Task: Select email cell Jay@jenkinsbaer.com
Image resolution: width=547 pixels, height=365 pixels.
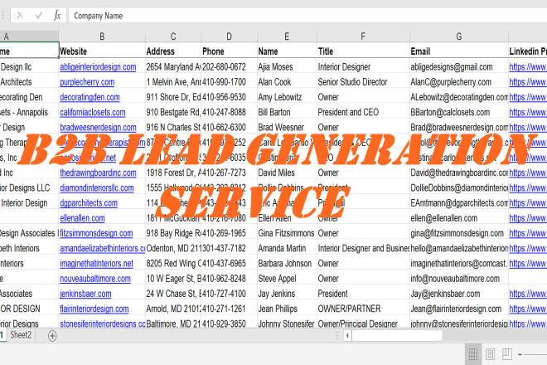Action: coord(459,294)
